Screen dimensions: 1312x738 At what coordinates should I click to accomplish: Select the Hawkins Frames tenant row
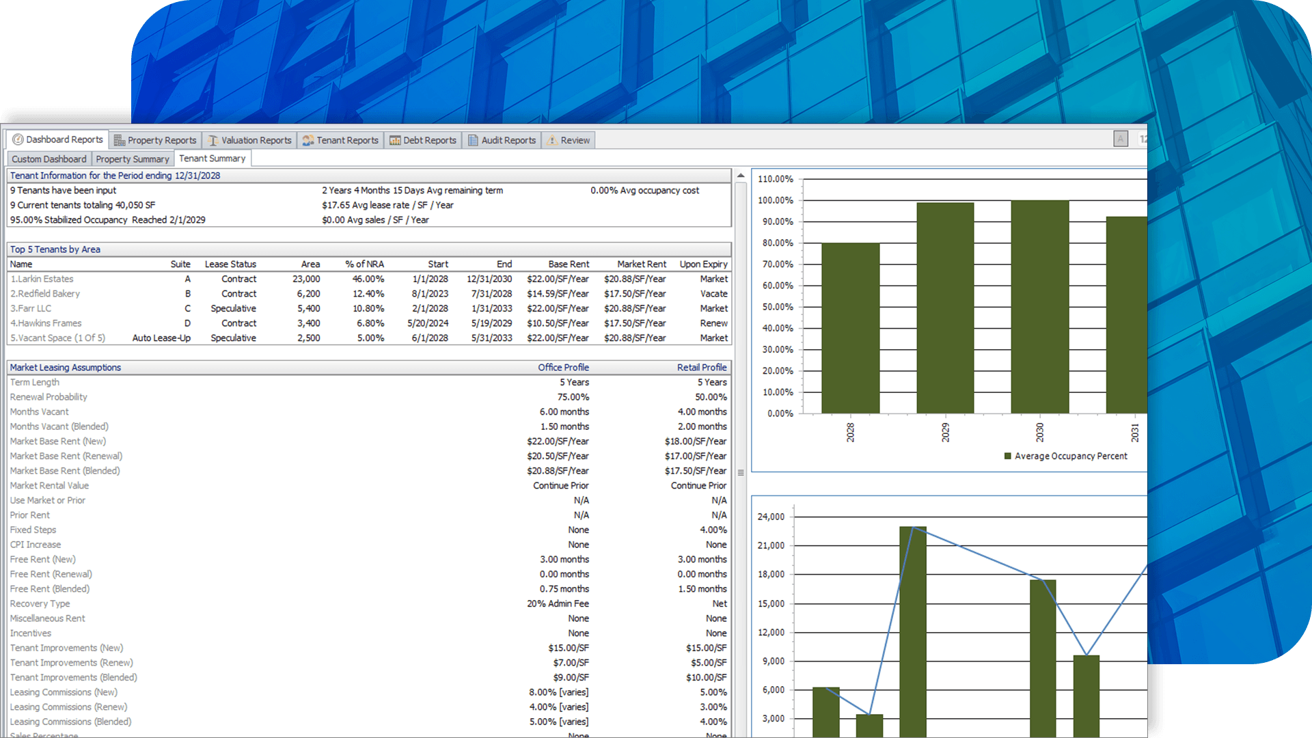[46, 323]
